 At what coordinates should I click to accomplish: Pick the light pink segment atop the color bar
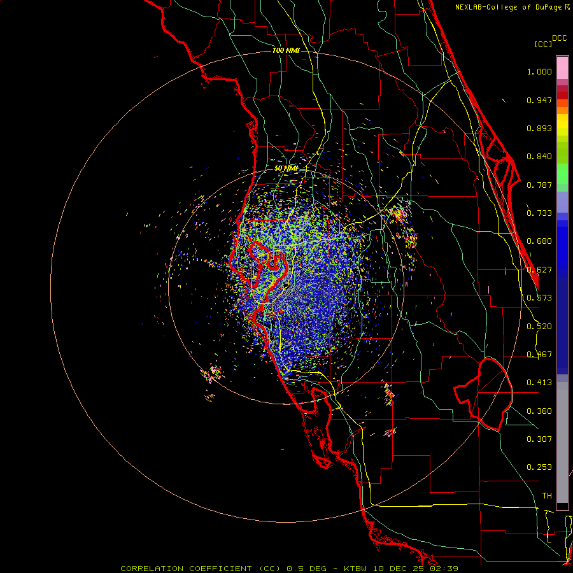pyautogui.click(x=562, y=68)
